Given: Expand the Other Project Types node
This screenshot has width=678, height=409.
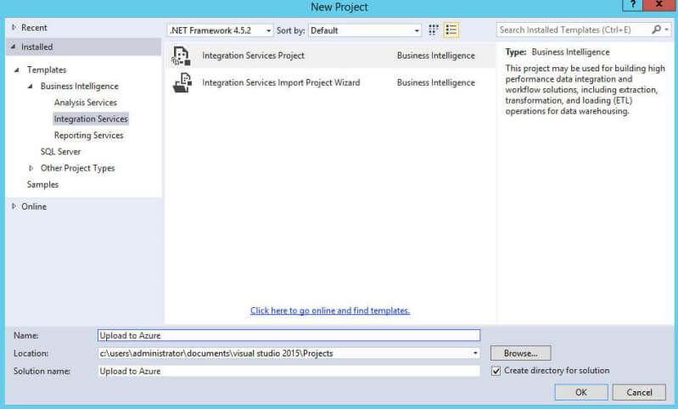Looking at the screenshot, I should coord(31,168).
